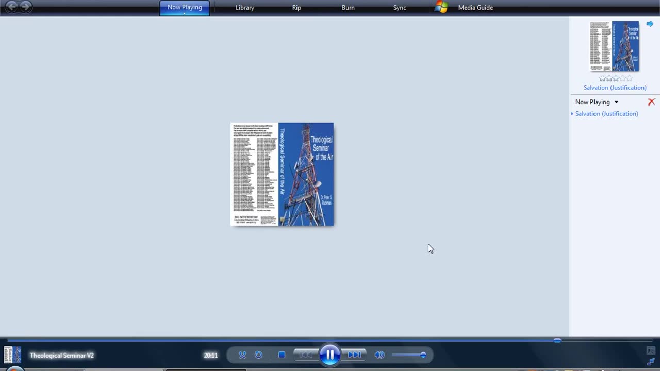Open Media Guide

pos(475,8)
